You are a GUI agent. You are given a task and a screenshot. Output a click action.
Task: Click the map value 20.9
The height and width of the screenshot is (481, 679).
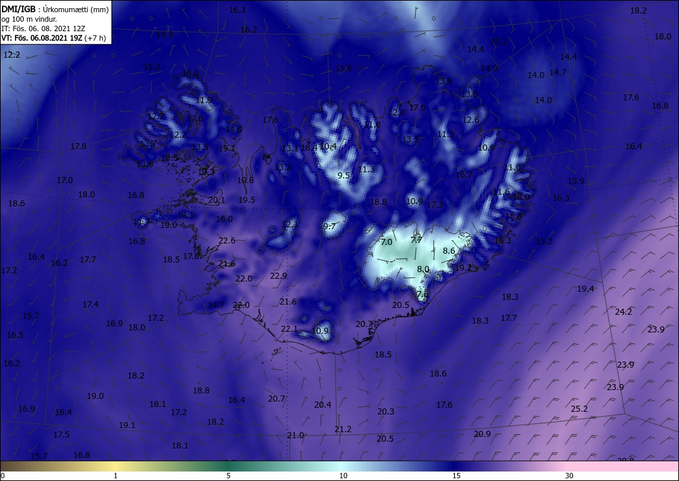(x=482, y=434)
